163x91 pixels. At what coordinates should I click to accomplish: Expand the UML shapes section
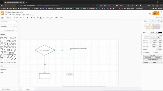[2, 72]
